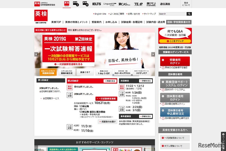Viewport: 226px width, 151px height.
Task: Go to 英検TOP menu item
Action: click(x=56, y=22)
